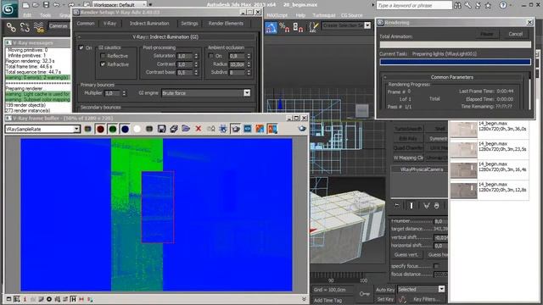Load image folder icon in frame buffer

[x=186, y=129]
